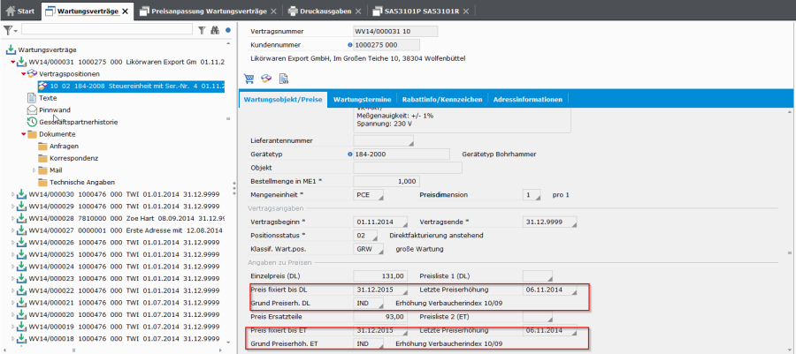The height and width of the screenshot is (354, 796).
Task: Click the Bestellmenge in ME1 field
Action: [386, 181]
